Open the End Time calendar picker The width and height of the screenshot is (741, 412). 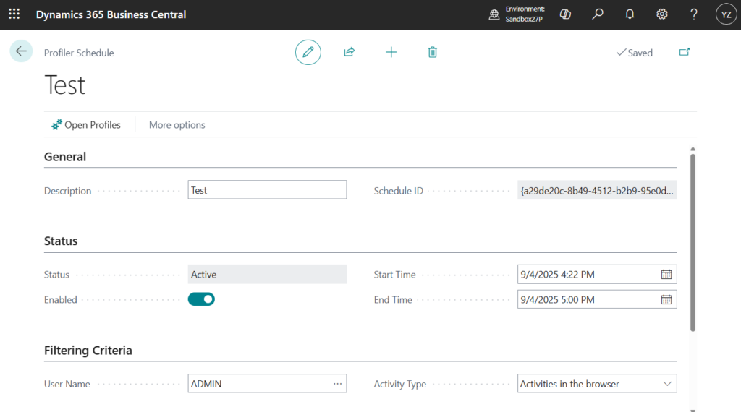click(666, 299)
